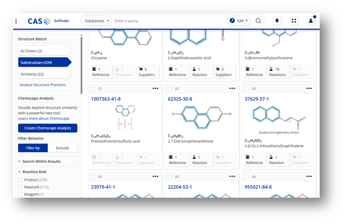
Task: Select result 32 checkbox
Action: [170, 88]
